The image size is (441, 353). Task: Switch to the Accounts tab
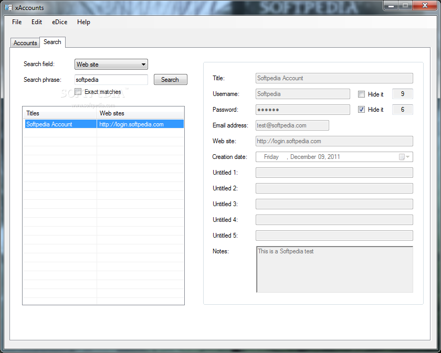pyautogui.click(x=25, y=42)
